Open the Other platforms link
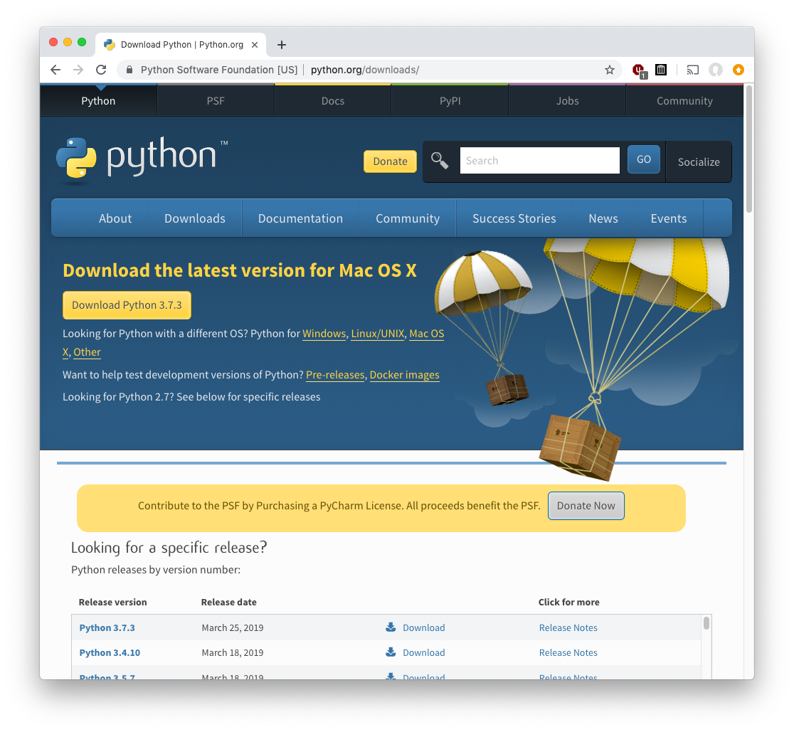 point(87,352)
